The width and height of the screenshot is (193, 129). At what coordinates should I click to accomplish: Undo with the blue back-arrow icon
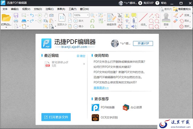32,15
